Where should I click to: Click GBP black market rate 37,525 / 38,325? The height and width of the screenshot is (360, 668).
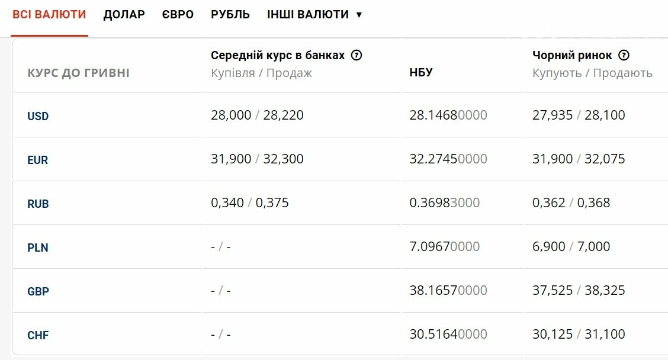579,291
